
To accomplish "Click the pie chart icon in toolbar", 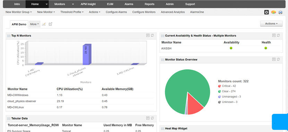I will coord(274,12).
